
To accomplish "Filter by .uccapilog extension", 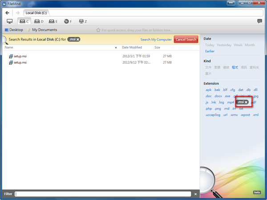I will click(x=213, y=115).
